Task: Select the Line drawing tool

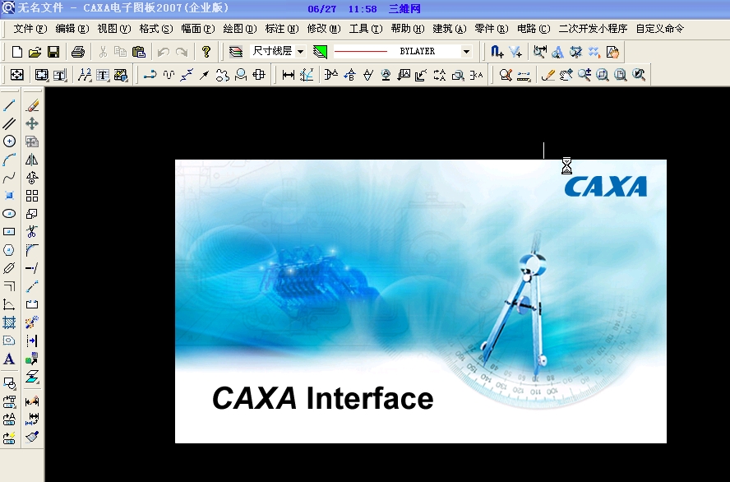Action: tap(9, 105)
